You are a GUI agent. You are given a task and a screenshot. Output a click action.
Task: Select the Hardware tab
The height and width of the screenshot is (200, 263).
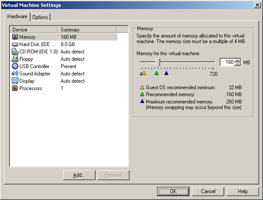coord(17,16)
